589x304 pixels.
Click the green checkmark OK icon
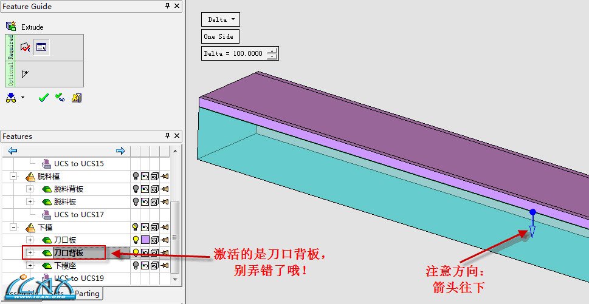point(44,98)
